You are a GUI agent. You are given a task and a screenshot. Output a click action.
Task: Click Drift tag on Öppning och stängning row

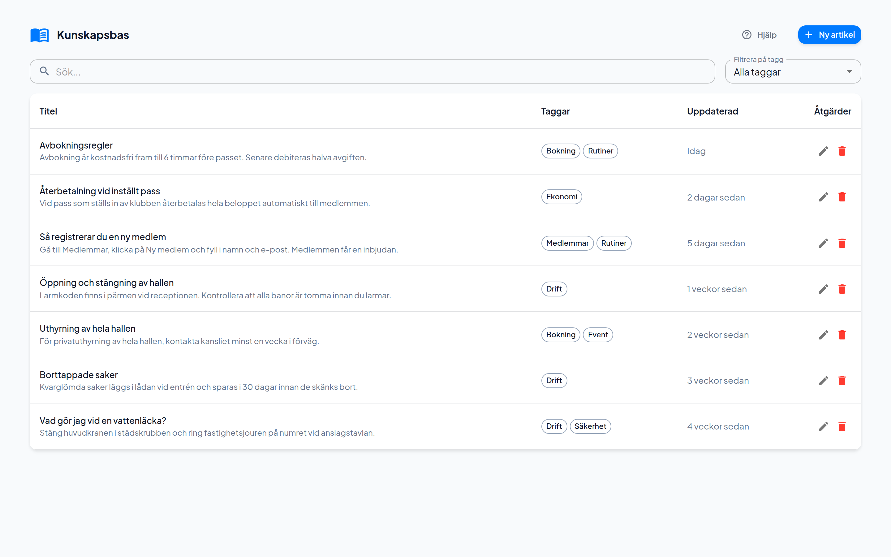(554, 289)
